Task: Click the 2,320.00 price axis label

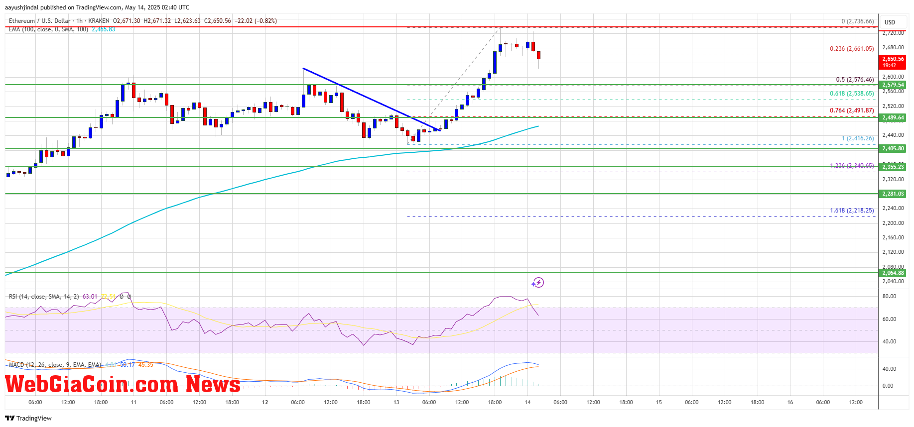Action: click(893, 179)
